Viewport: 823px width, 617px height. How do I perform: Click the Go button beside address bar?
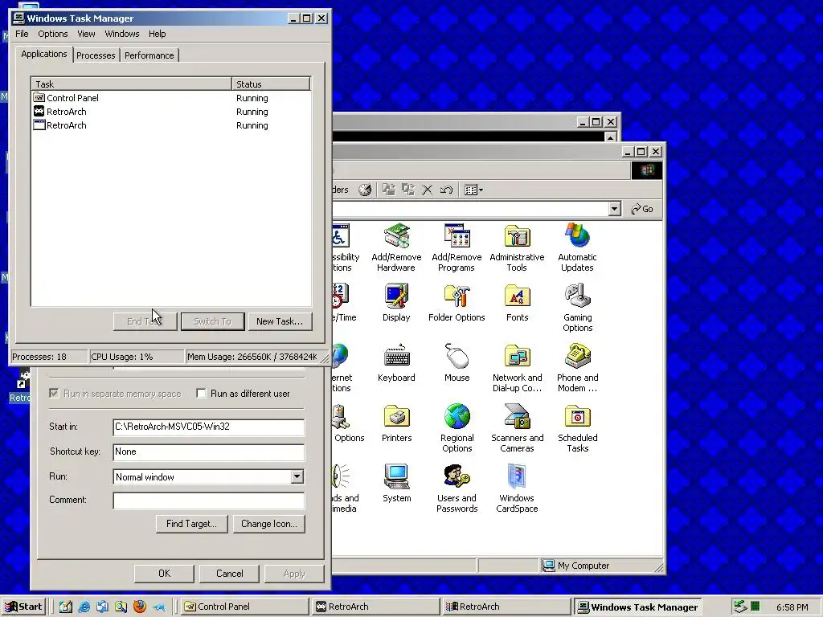(x=642, y=209)
